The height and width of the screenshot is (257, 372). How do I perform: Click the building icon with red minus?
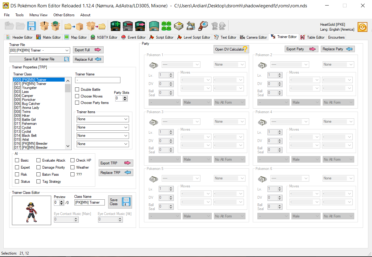pos(128,26)
